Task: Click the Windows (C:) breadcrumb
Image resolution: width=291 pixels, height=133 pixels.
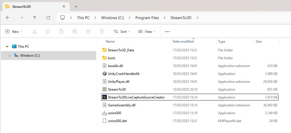Action: tap(112, 18)
